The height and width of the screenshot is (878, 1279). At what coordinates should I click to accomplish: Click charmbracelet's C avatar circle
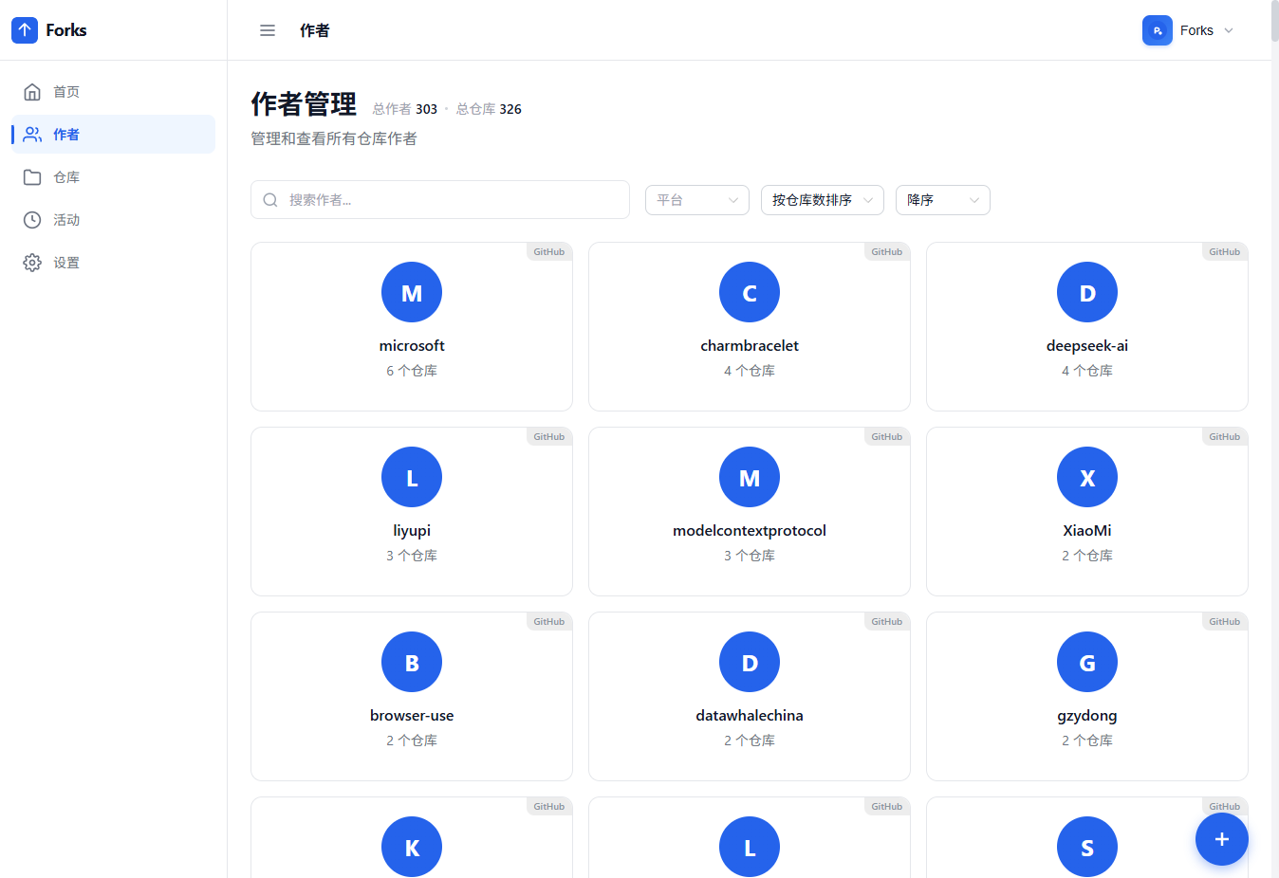pos(750,292)
